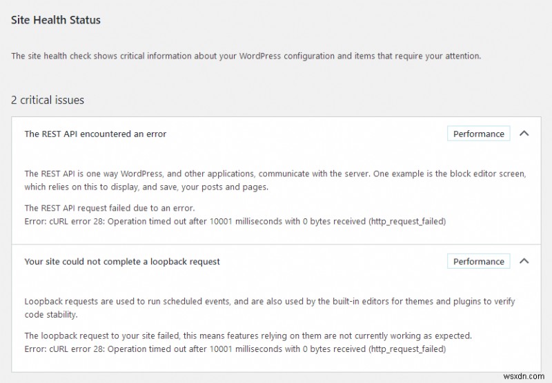552x383 pixels.
Task: Click the Site Health Status title
Action: coord(56,20)
